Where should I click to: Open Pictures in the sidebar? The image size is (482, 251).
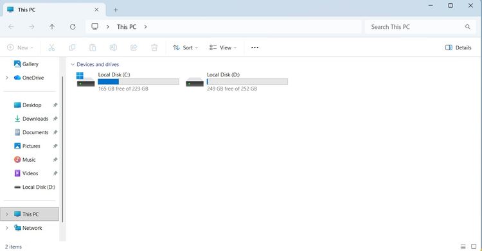[27, 146]
